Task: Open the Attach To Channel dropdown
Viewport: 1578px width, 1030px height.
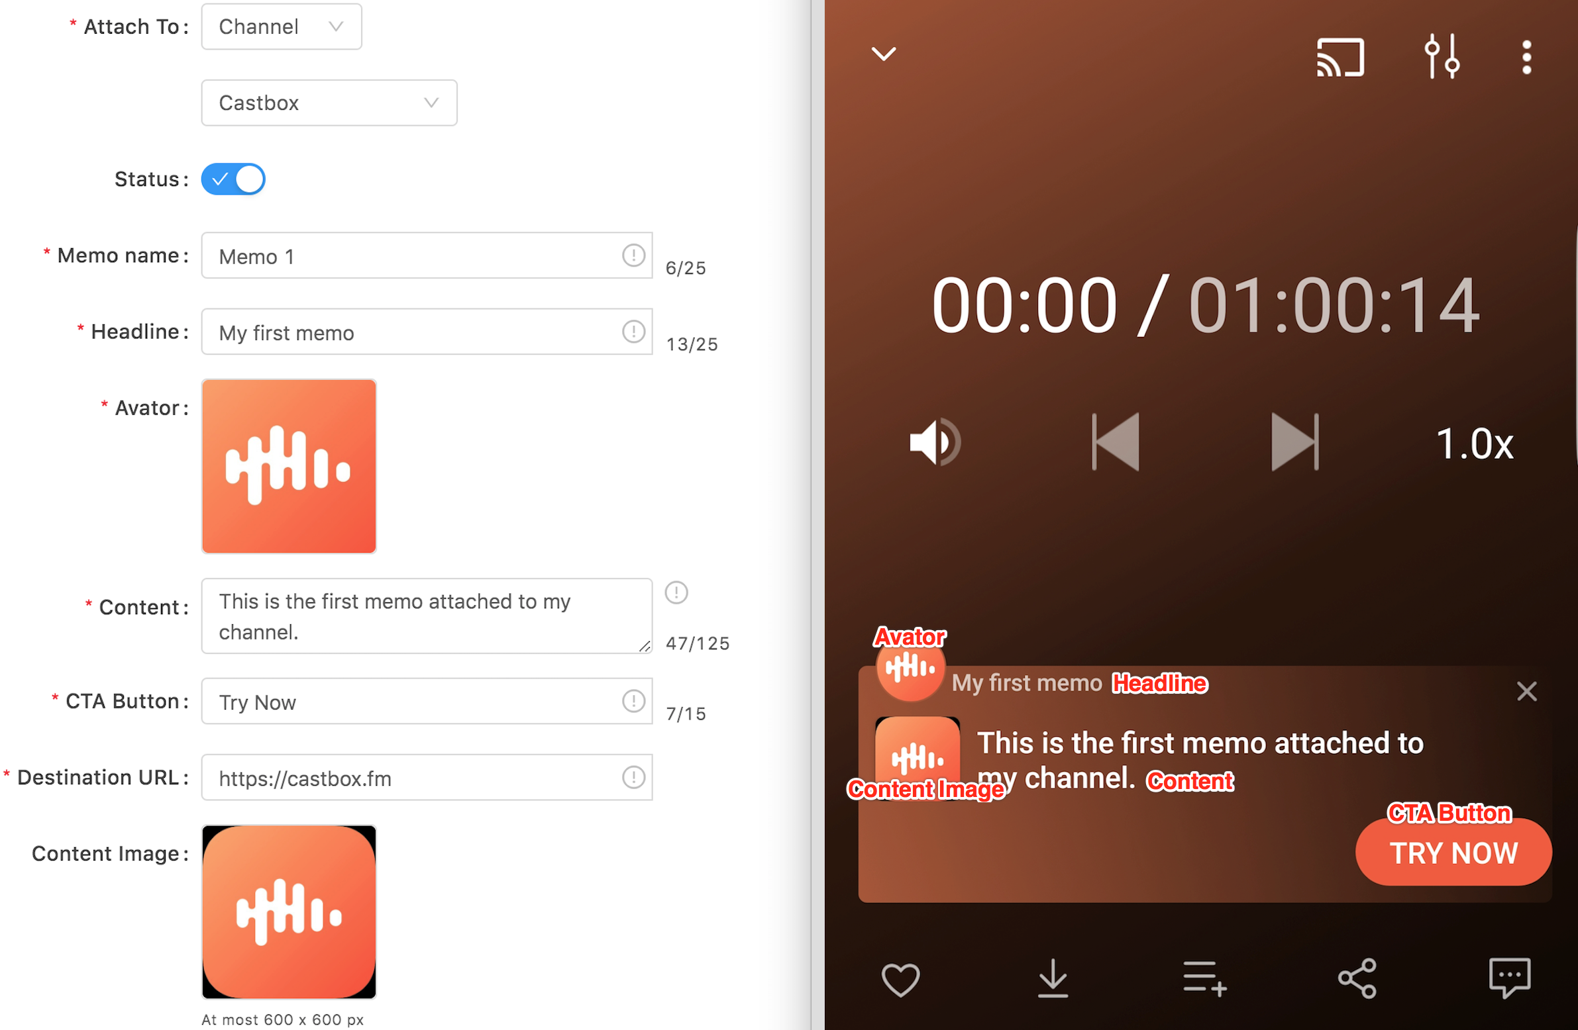Action: click(x=281, y=27)
